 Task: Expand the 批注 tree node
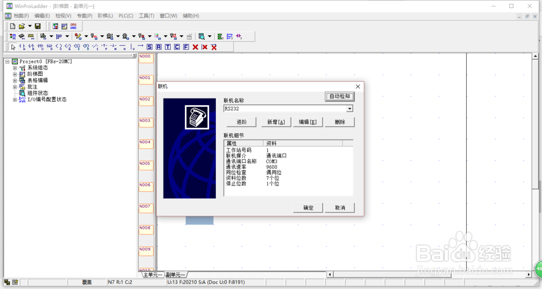15,87
